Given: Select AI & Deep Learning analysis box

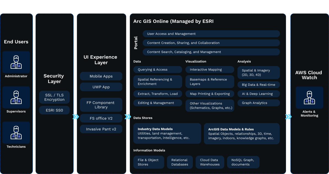Looking at the screenshot, I should click(x=258, y=94).
